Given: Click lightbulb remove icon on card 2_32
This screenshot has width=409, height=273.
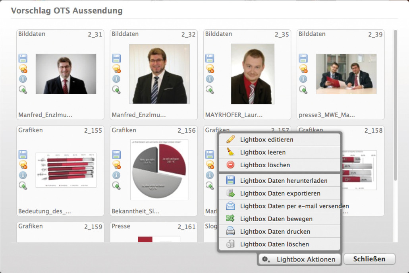Looking at the screenshot, I should (117, 69).
